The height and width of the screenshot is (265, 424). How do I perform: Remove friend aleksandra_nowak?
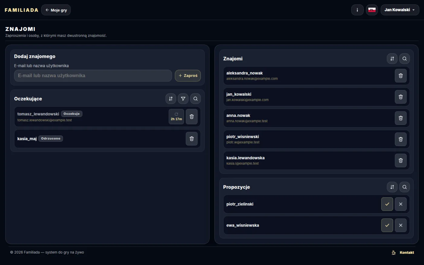coord(401,76)
